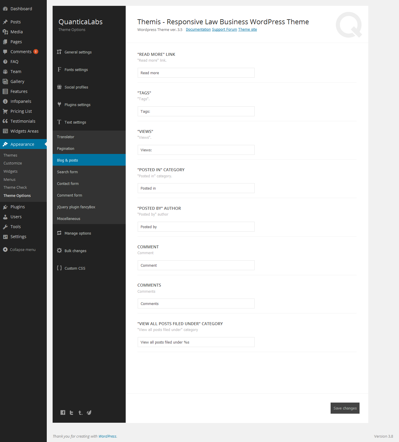Focus the "View all posts filed under %s" field
This screenshot has width=399, height=442.
point(196,342)
